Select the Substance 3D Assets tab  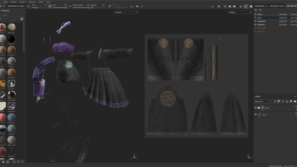pos(16,6)
